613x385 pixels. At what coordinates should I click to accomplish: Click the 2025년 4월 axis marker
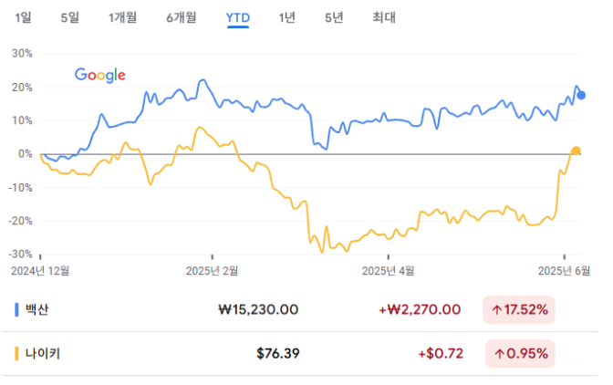[x=388, y=270]
